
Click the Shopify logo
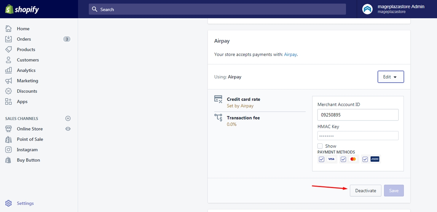(x=22, y=9)
